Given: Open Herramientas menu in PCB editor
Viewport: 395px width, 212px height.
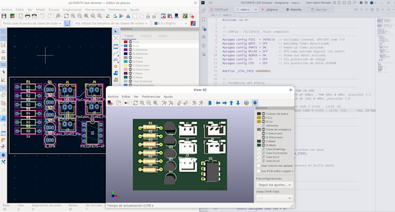Looking at the screenshot, I should click(x=95, y=9).
